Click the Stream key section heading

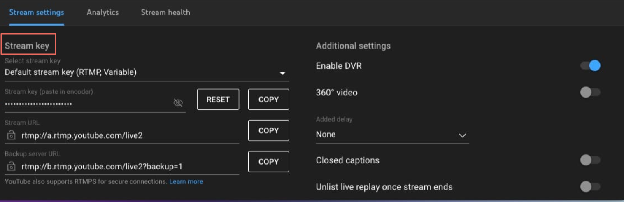point(27,46)
